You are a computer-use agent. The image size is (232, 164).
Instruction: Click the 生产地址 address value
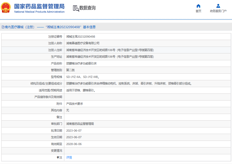110,57
